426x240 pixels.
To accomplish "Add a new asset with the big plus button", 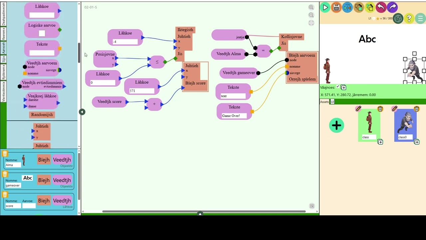I will click(336, 125).
